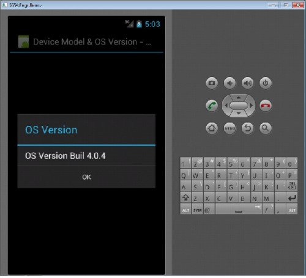Viewport: 306px width, 278px height.
Task: Lower volume with the volume down button
Action: click(x=229, y=83)
